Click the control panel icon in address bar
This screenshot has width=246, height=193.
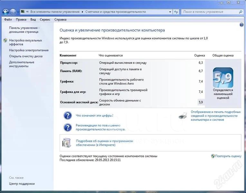point(23,12)
